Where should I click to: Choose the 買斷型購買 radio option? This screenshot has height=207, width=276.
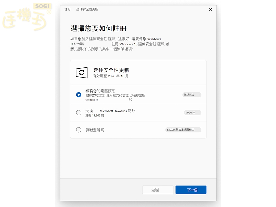[x=79, y=130]
